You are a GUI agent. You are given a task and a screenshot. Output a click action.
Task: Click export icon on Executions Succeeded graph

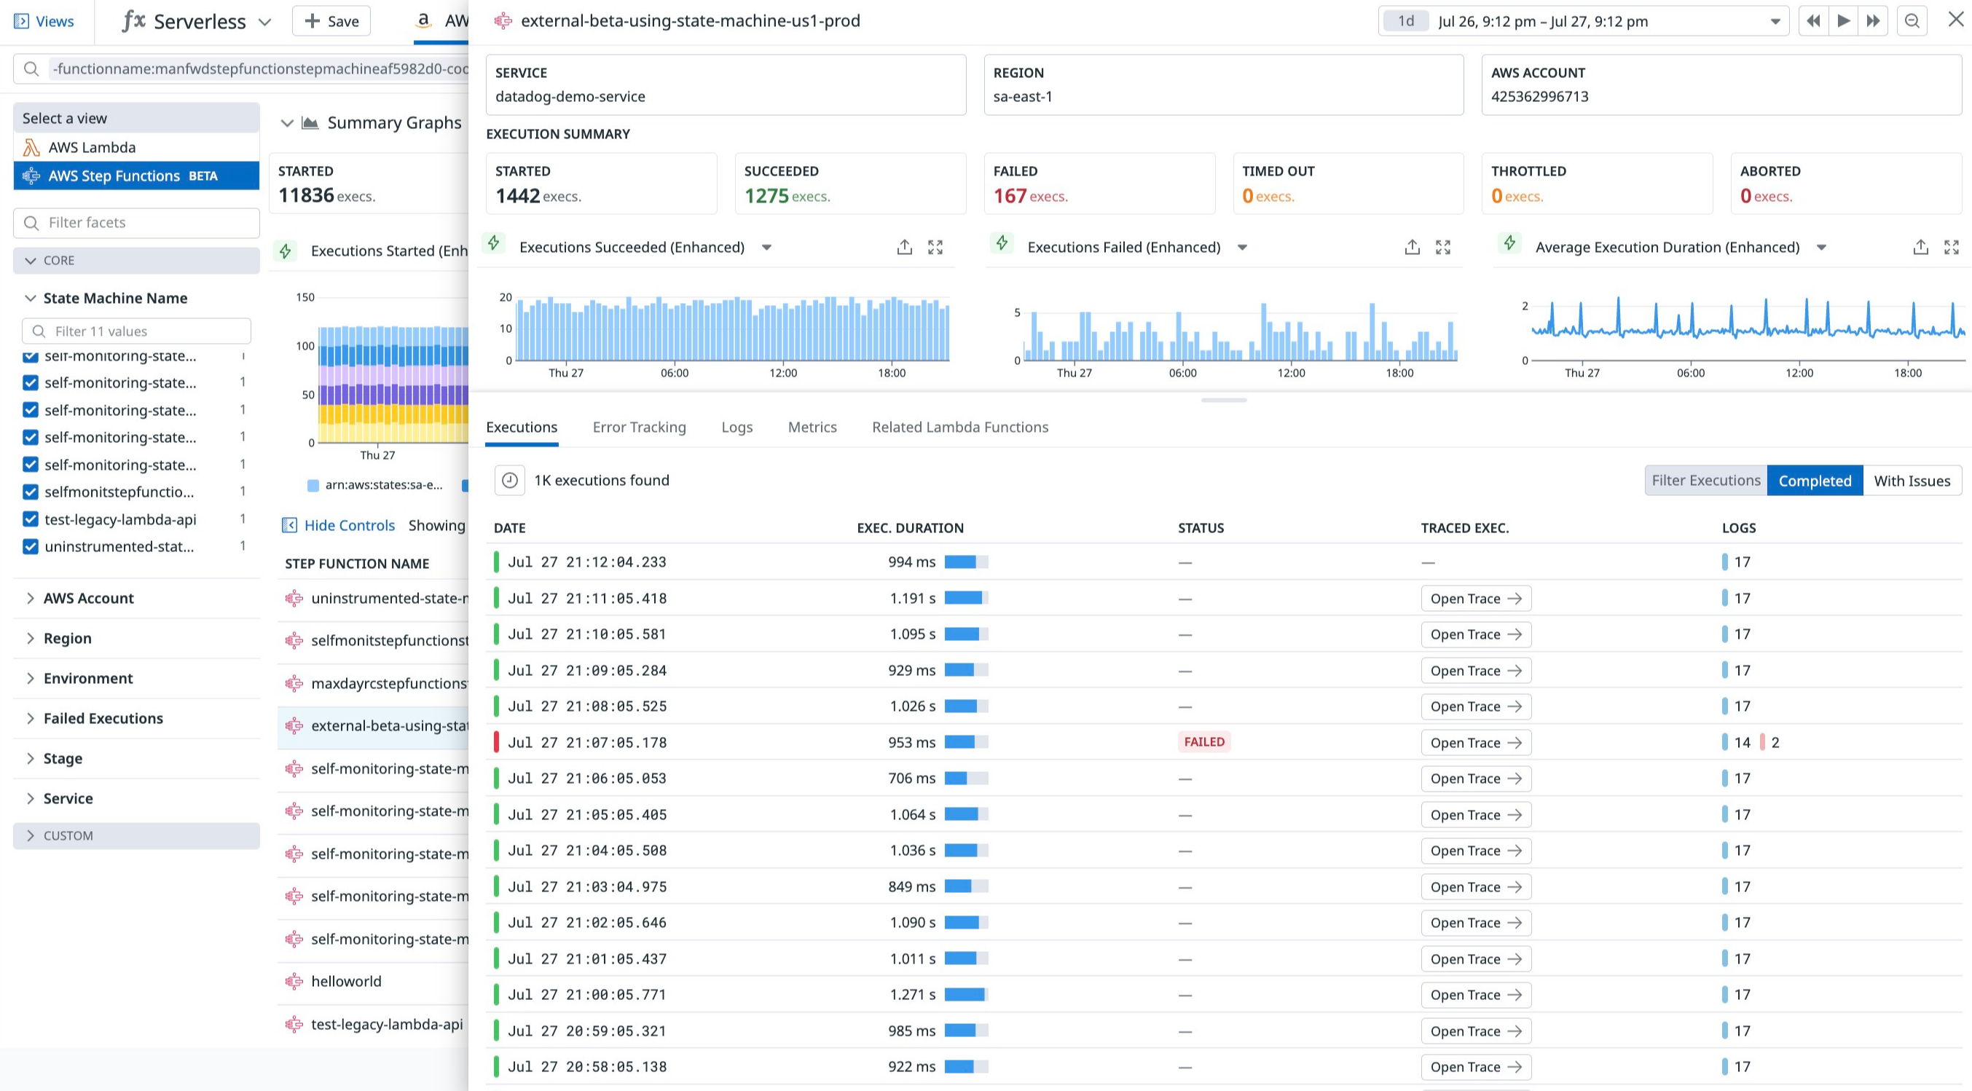coord(904,247)
